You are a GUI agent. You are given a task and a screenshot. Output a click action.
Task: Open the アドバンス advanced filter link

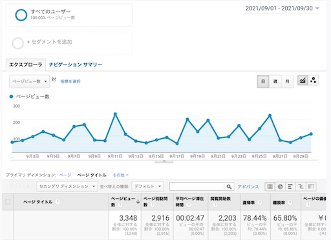point(248,186)
